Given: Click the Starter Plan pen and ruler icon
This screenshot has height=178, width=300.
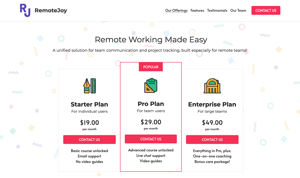Looking at the screenshot, I should point(89,86).
